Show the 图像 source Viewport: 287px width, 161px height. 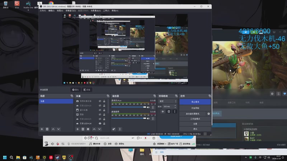coord(100,114)
